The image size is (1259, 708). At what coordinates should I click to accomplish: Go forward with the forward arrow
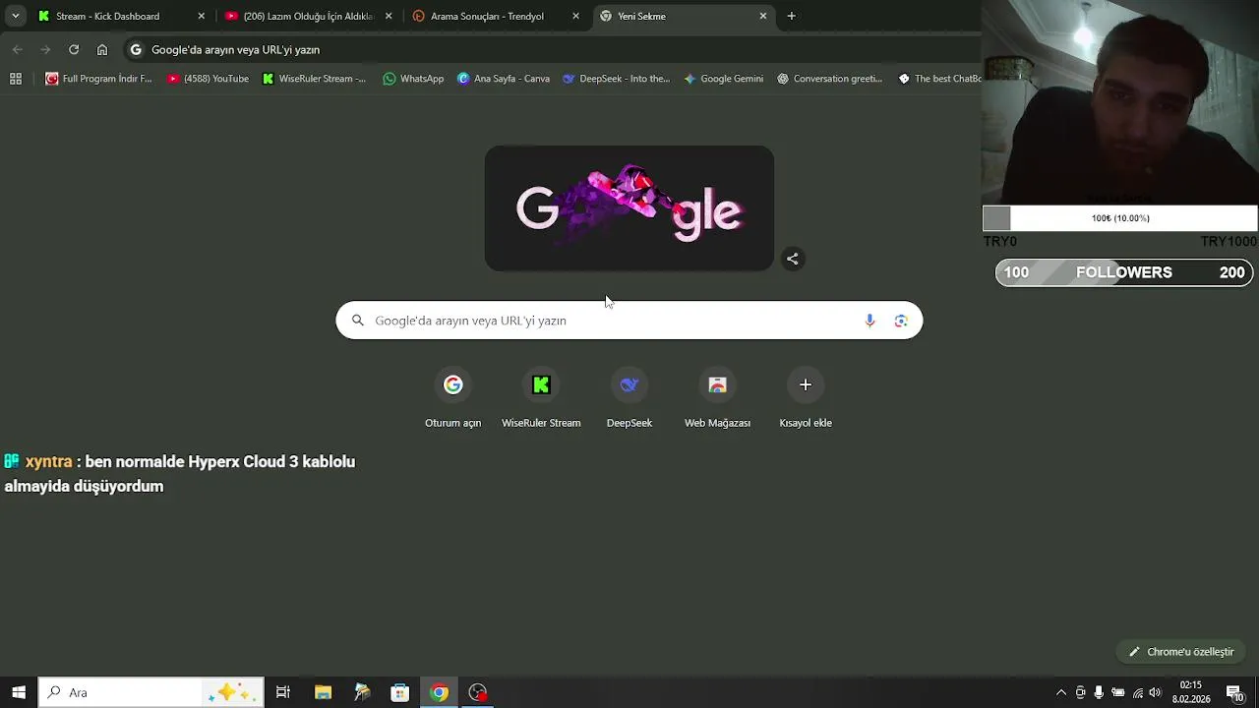tap(45, 49)
